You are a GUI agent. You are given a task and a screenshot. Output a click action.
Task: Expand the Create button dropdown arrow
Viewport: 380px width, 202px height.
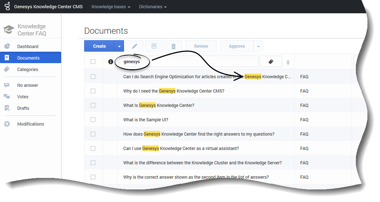119,46
